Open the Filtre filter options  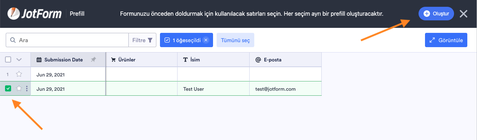coord(142,40)
